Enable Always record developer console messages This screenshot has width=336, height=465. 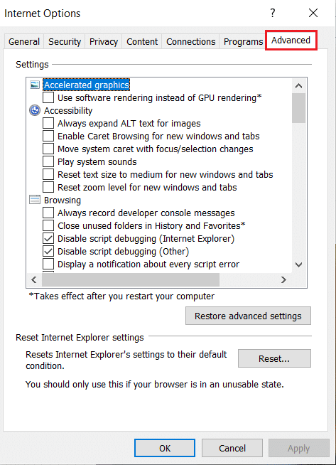48,213
